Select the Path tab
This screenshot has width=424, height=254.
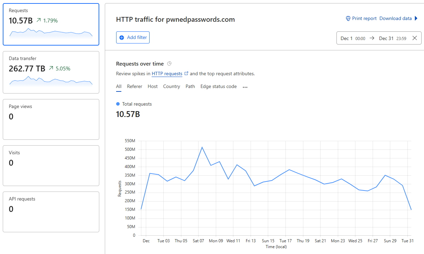coord(190,87)
